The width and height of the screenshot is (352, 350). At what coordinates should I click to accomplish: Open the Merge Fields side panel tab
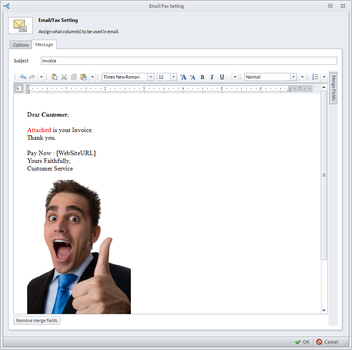point(333,88)
